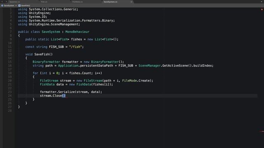Open the FishData.cs tab
This screenshot has height=148, width=264.
click(x=78, y=2)
